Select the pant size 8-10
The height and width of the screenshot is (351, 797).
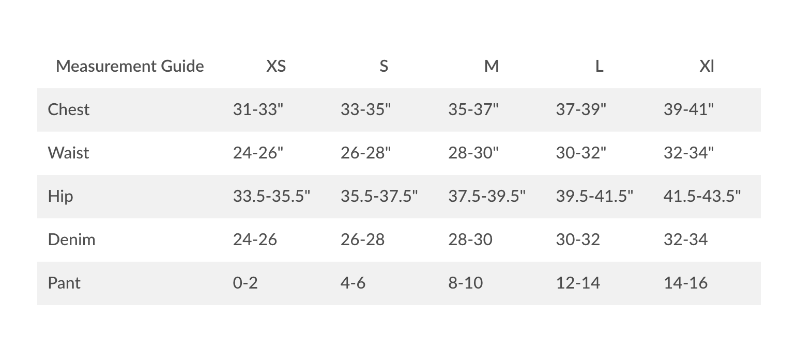(465, 283)
